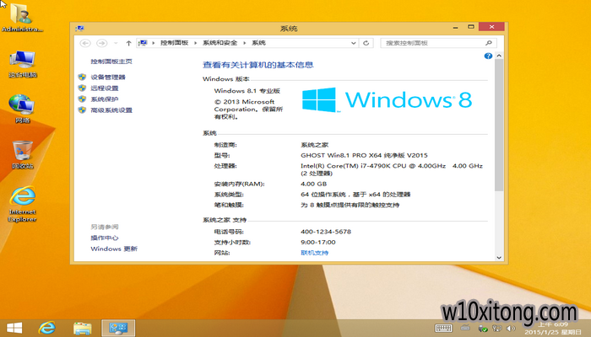
Task: Click the shield icon beside 系统保护
Action: tap(82, 99)
